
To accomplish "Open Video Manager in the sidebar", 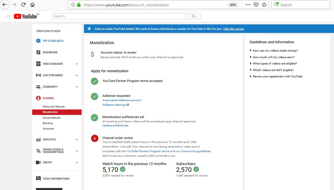I will click(50, 64).
